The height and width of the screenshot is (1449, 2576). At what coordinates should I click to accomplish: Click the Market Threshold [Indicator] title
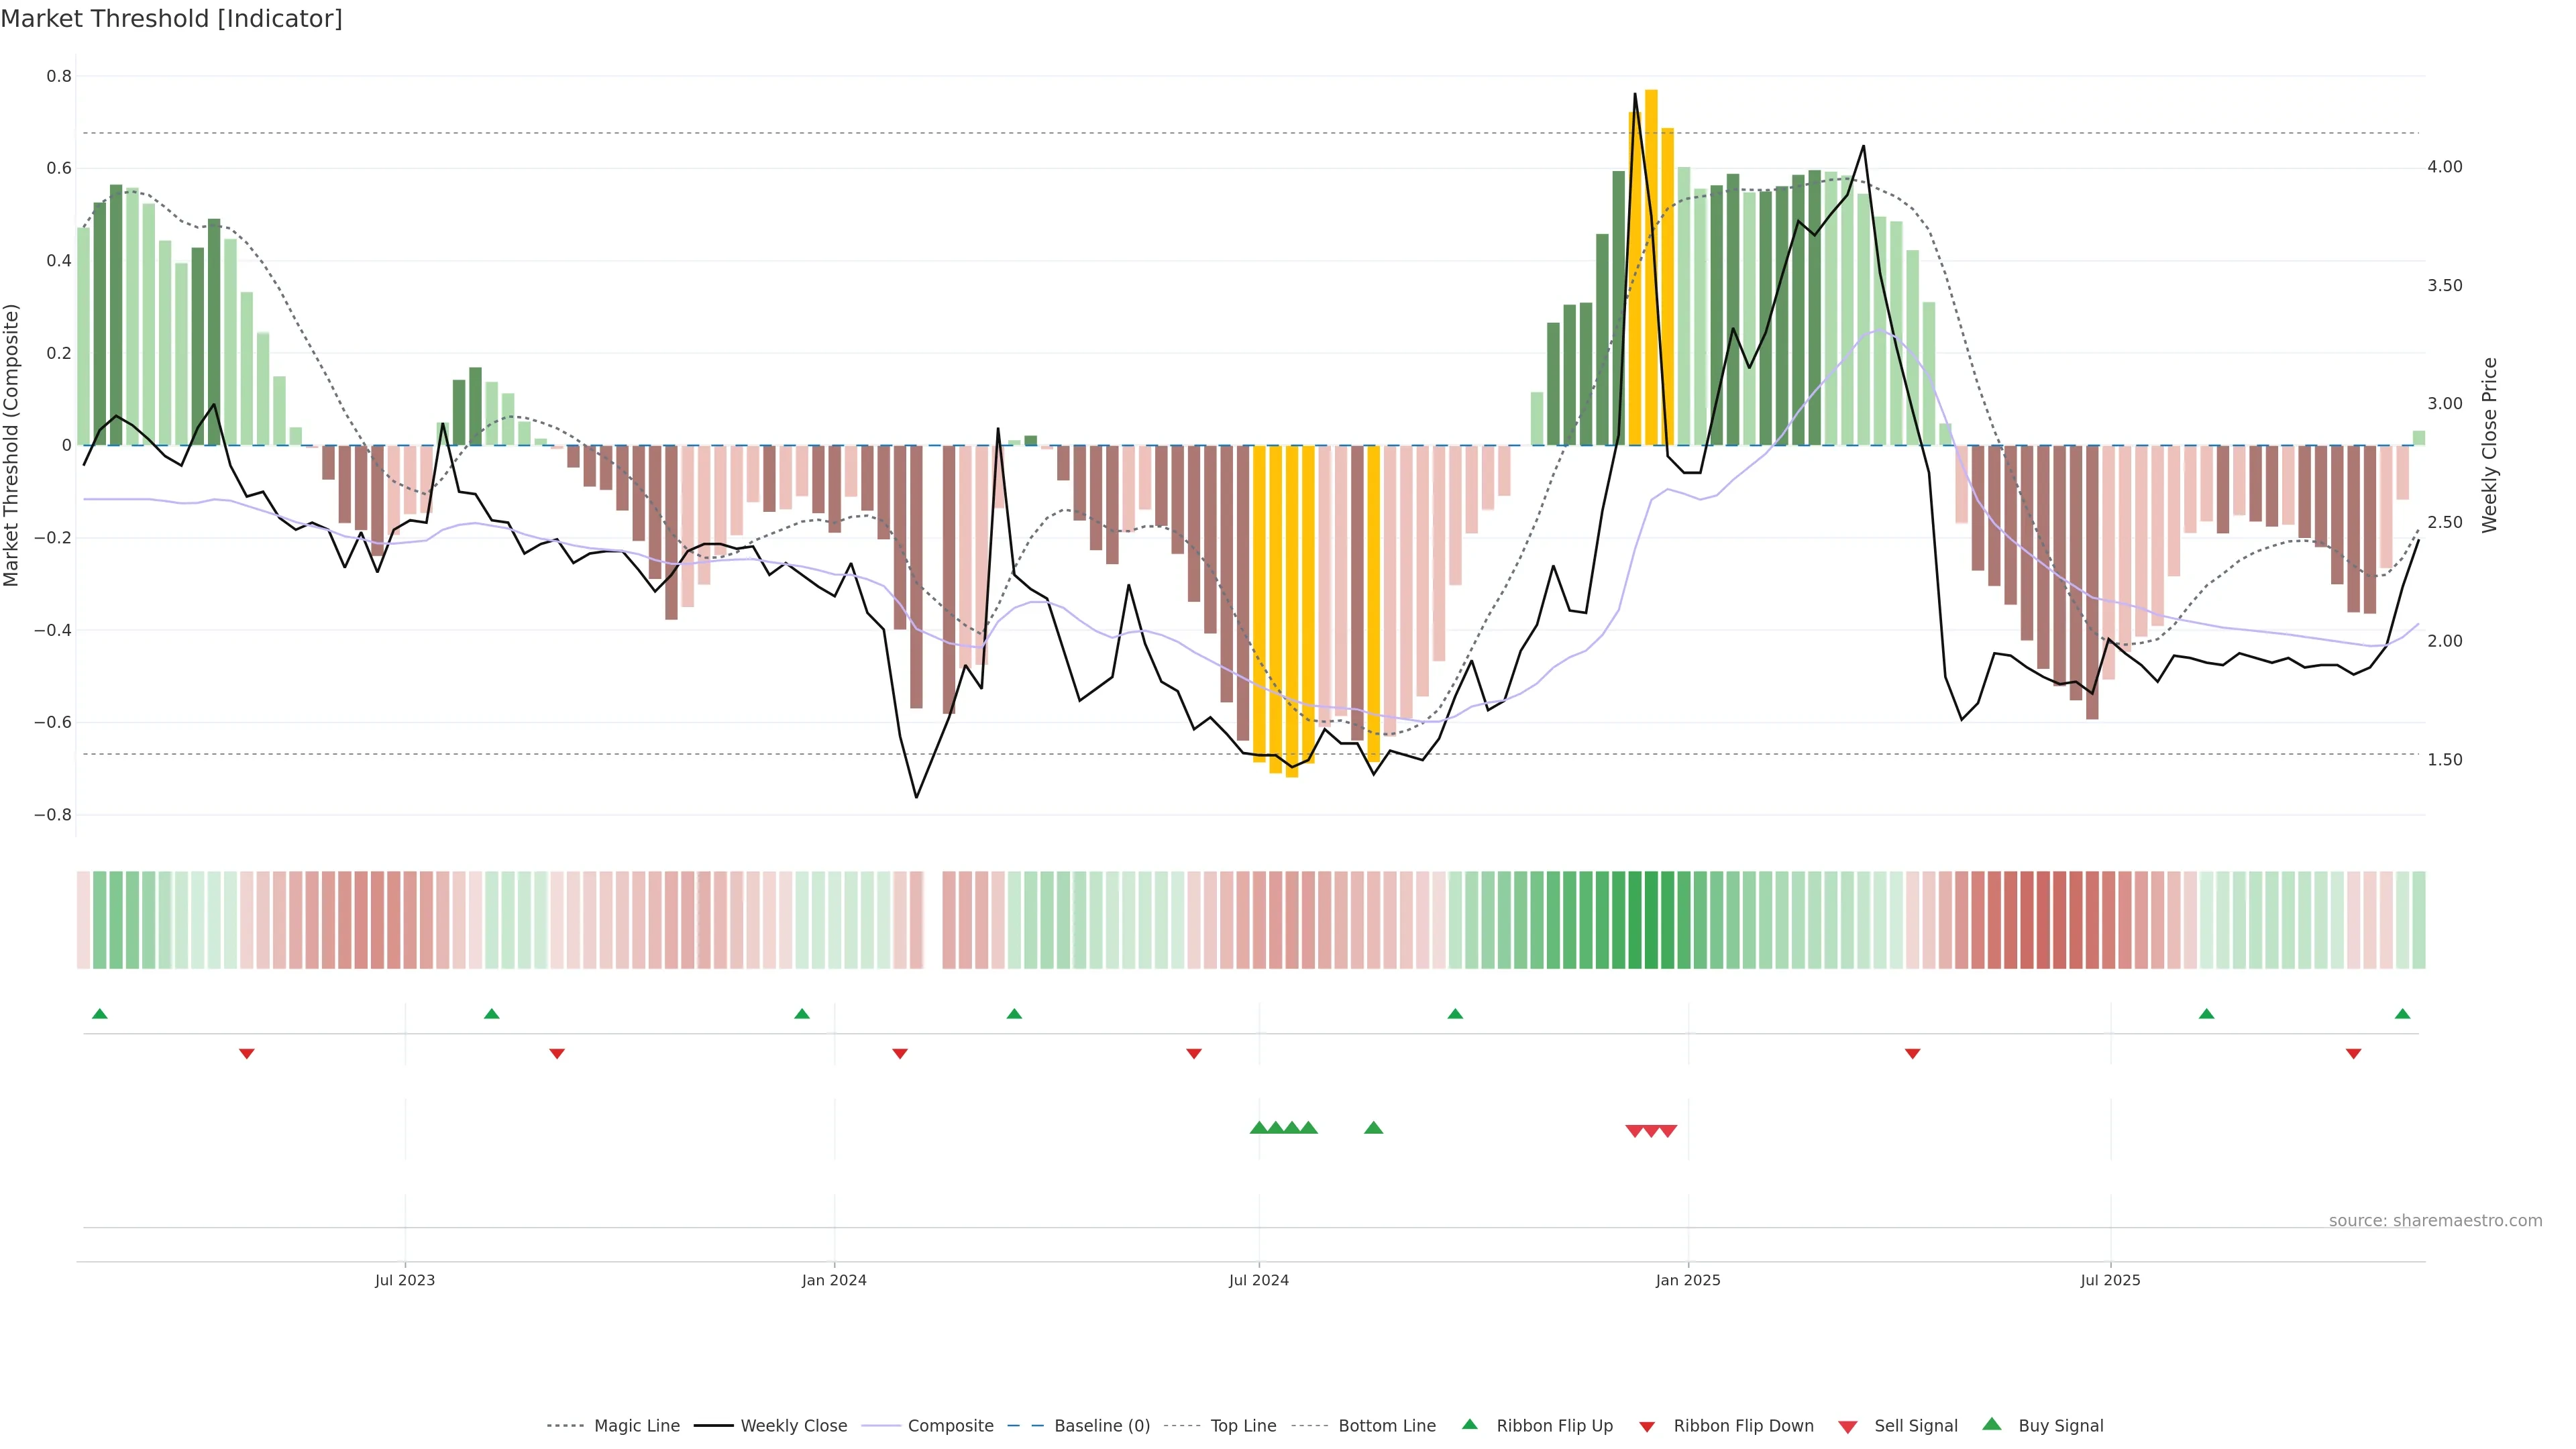coord(172,19)
